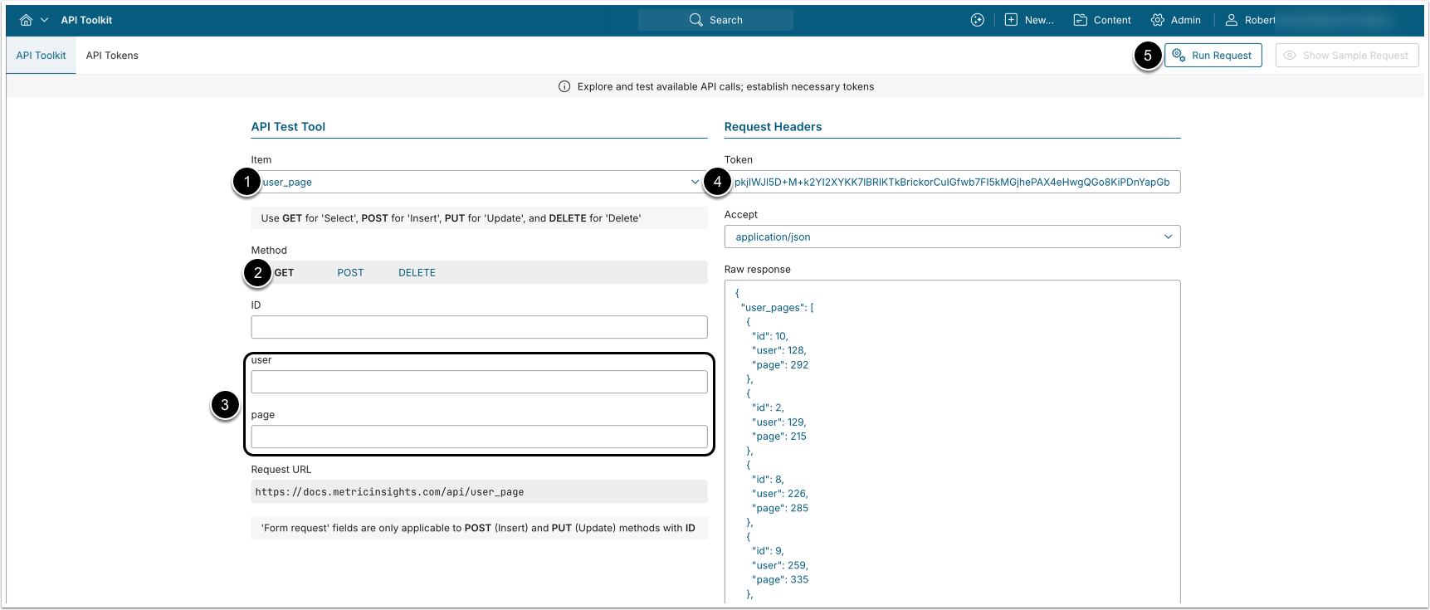
Task: Open the Content menu
Action: point(1112,20)
